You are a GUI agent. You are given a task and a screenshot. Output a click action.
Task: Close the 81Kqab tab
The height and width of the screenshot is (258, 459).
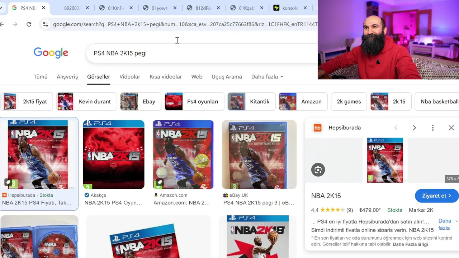coord(262,8)
